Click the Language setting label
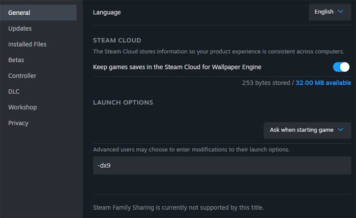The width and height of the screenshot is (356, 218). (107, 12)
